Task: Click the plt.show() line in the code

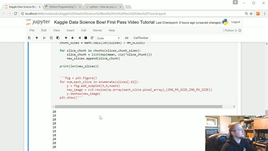Action: coord(71,98)
